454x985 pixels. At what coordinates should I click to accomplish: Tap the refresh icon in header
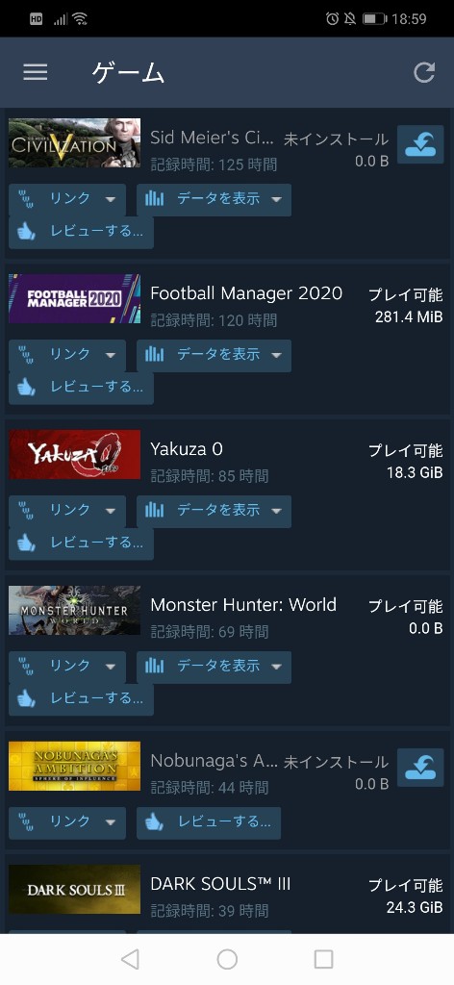424,73
